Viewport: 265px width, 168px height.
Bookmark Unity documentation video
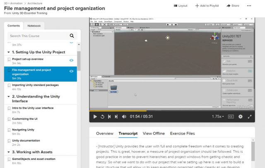[x=9, y=141]
